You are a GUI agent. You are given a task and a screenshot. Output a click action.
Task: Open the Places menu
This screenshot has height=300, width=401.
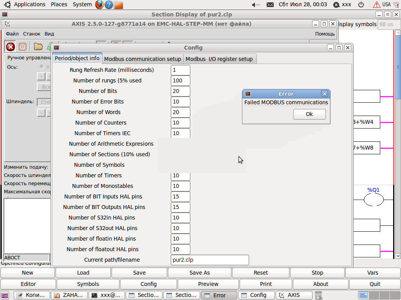click(x=59, y=4)
